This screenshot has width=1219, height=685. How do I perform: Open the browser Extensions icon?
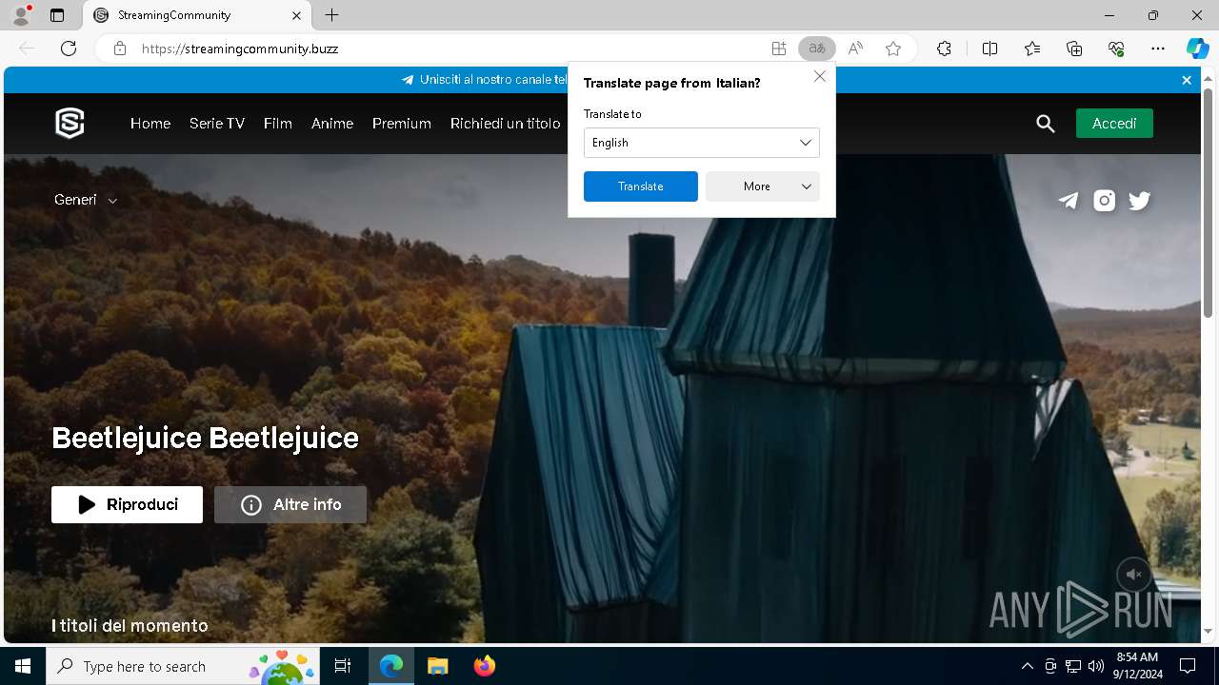(x=944, y=49)
